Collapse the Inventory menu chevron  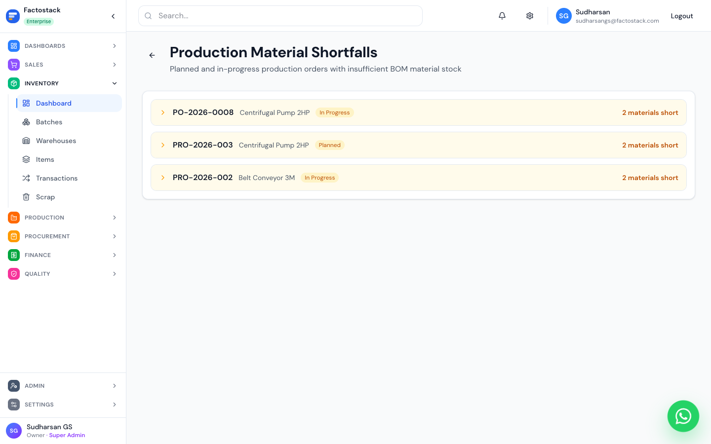(x=115, y=83)
